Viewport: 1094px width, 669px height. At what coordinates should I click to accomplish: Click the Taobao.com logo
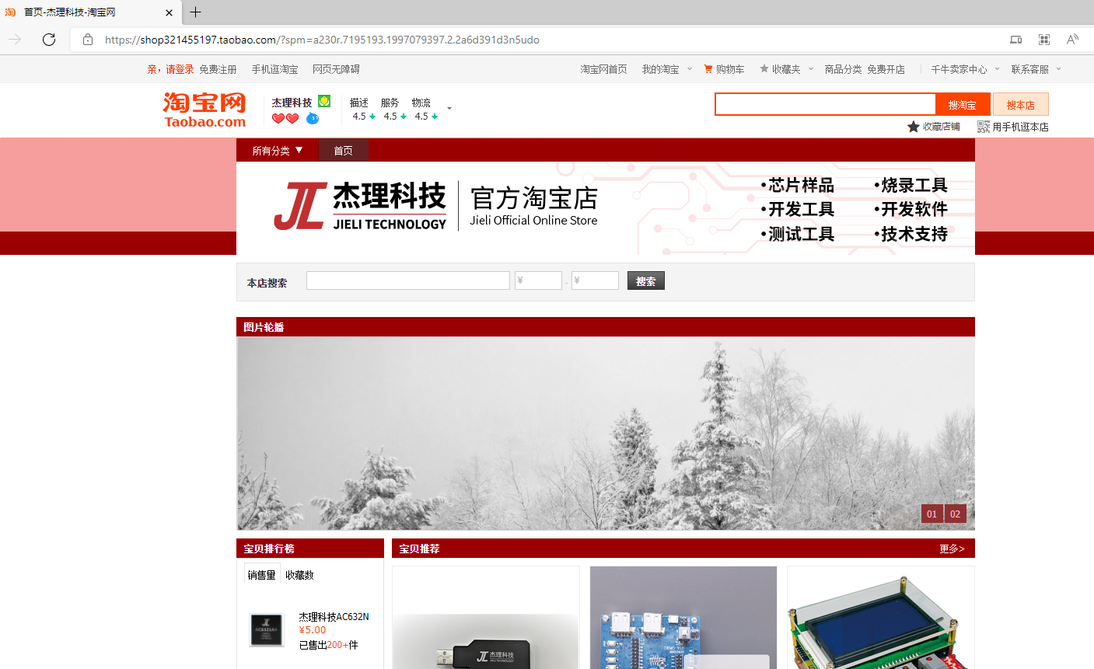pos(204,110)
